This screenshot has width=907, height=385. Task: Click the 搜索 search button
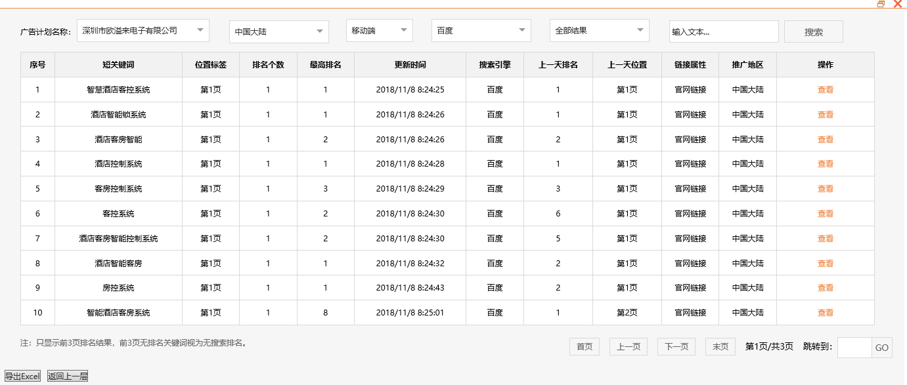[812, 31]
